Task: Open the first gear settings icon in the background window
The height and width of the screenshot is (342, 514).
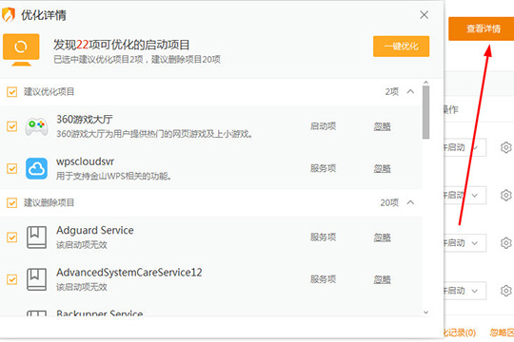Action: pyautogui.click(x=505, y=147)
